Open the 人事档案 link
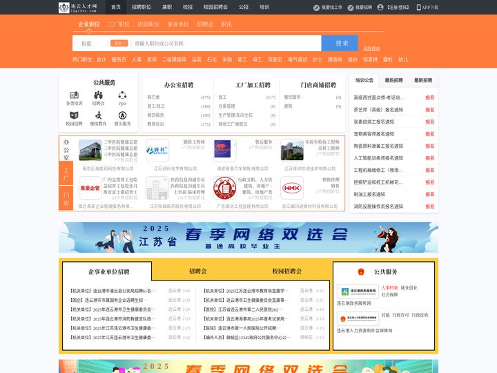497x373 pixels. pos(389,287)
